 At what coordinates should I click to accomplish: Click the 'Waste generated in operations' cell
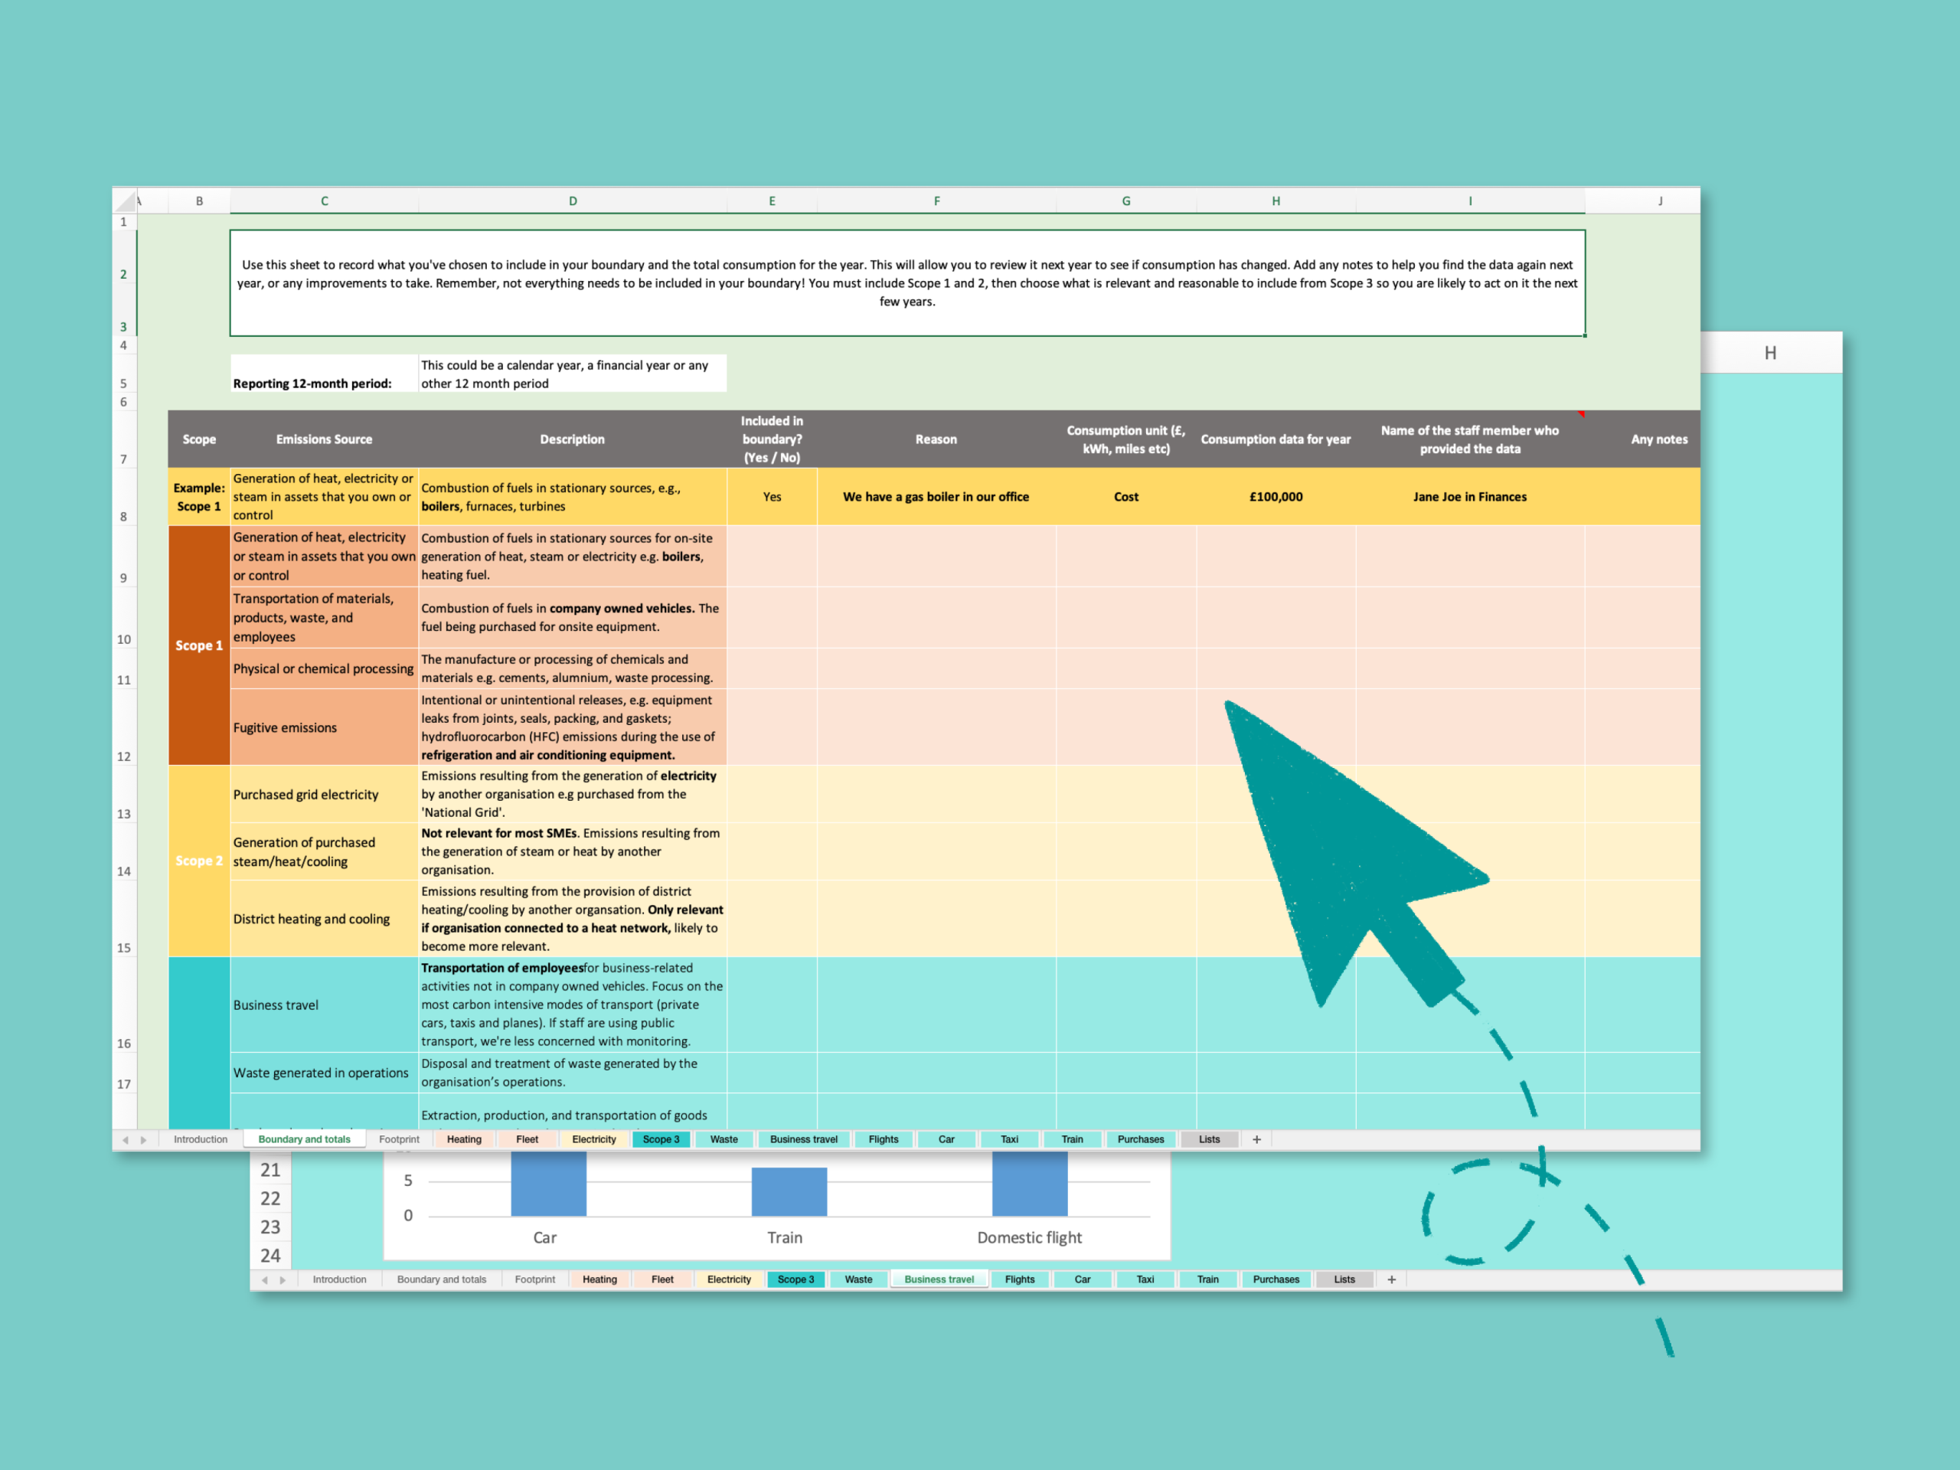(325, 1073)
